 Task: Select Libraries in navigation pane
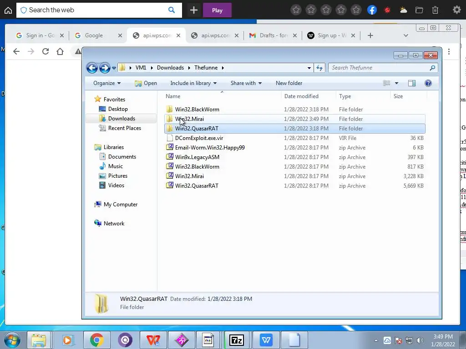click(x=113, y=147)
